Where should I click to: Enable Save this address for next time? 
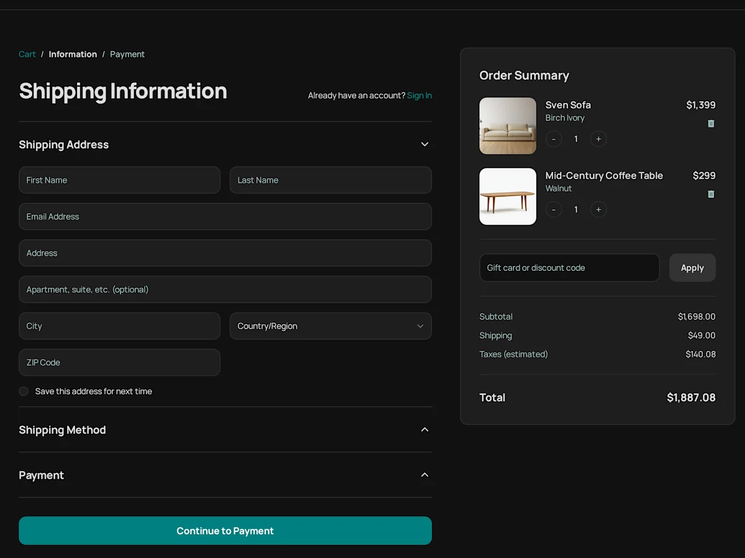tap(24, 391)
